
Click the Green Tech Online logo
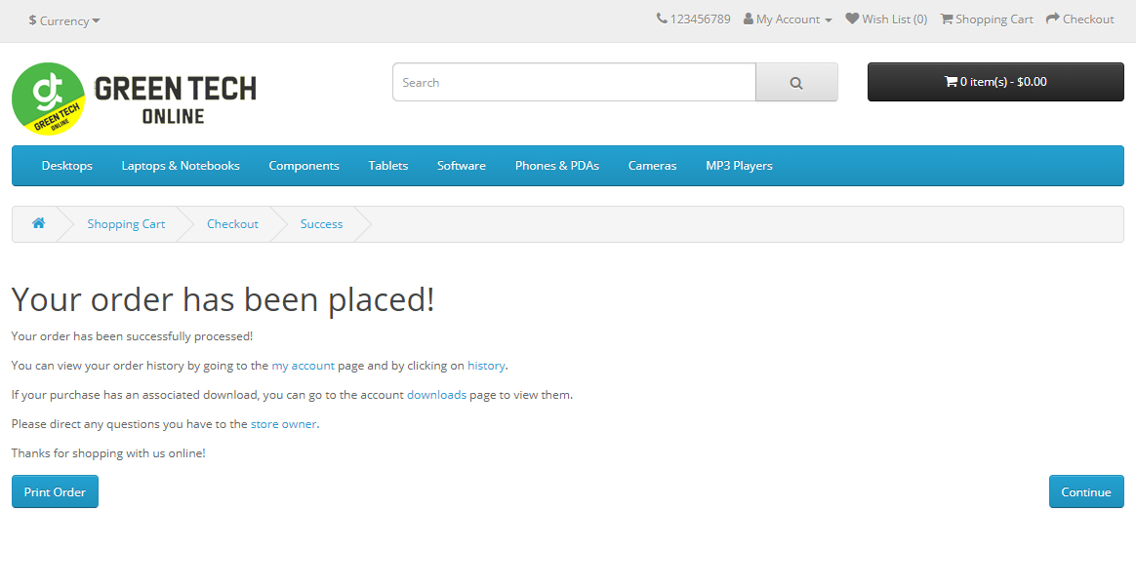click(134, 98)
